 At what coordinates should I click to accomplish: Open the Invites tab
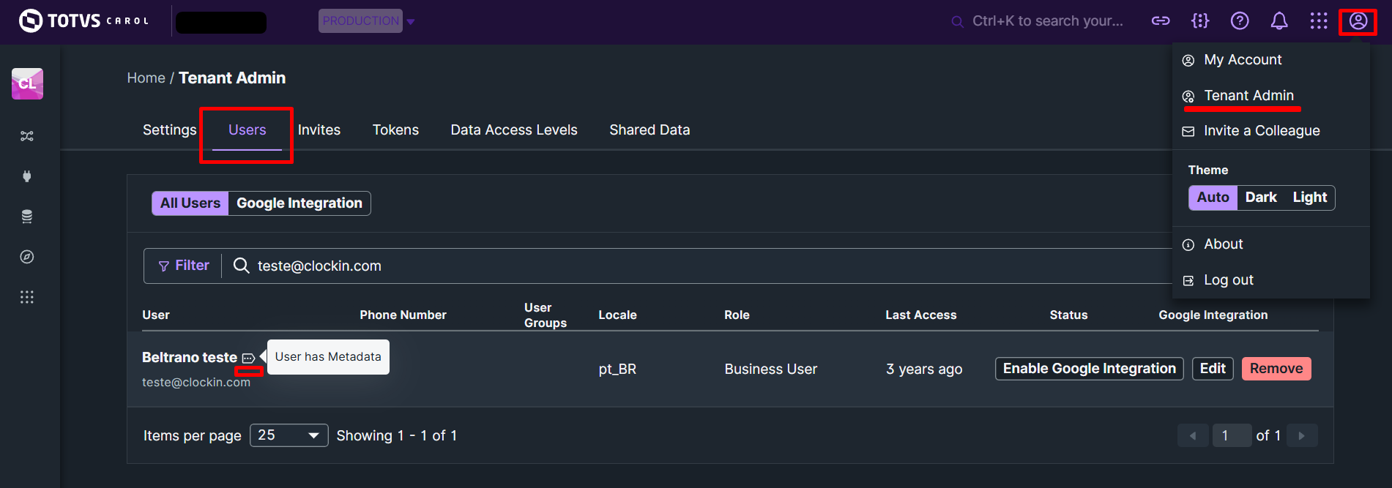click(319, 129)
